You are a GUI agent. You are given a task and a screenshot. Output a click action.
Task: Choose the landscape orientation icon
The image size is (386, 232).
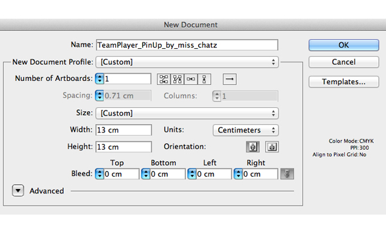pos(271,147)
